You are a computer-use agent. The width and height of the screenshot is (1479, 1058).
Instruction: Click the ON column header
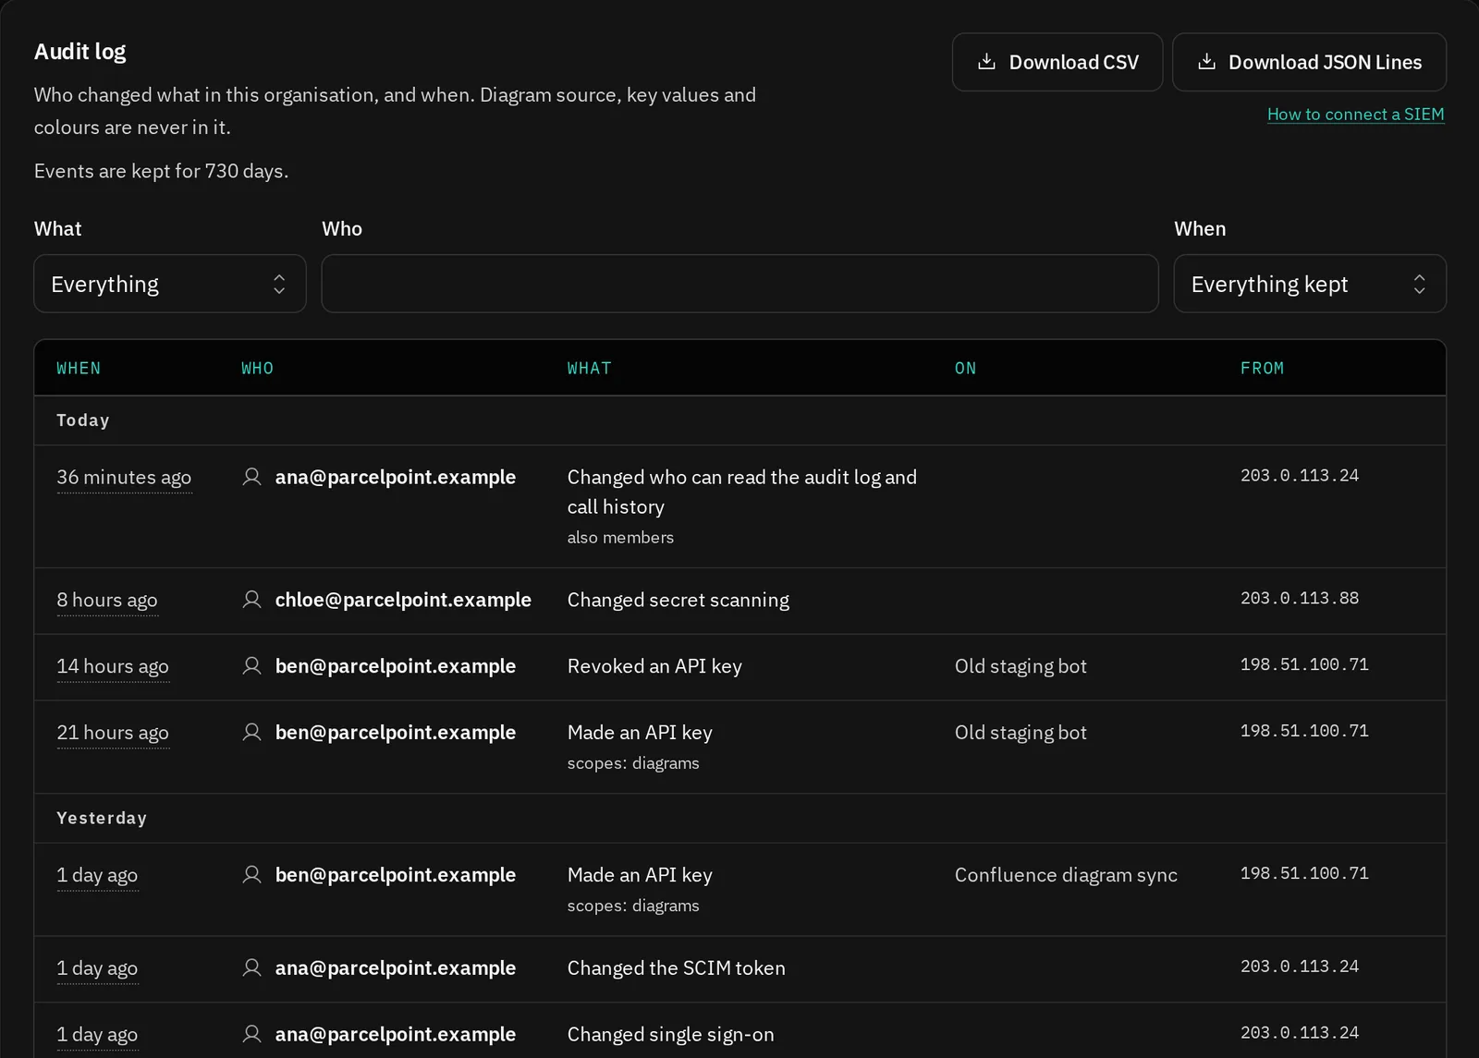(x=966, y=369)
